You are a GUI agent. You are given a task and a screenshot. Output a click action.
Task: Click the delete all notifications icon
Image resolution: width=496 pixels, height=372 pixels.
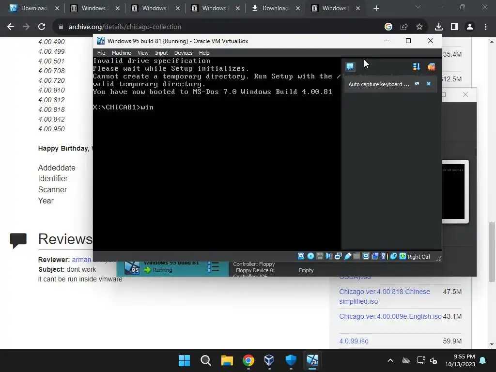431,66
